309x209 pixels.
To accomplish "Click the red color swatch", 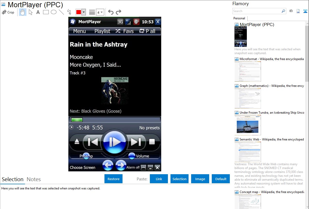I will (79, 12).
